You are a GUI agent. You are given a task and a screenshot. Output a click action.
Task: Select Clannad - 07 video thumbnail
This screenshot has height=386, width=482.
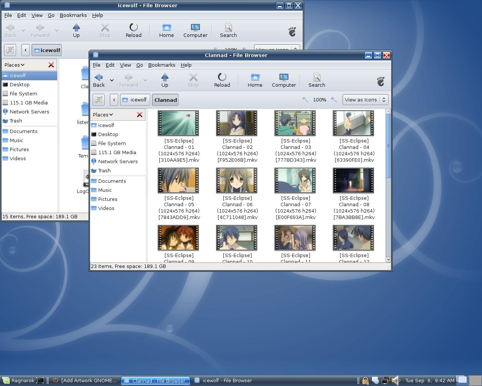(295, 180)
